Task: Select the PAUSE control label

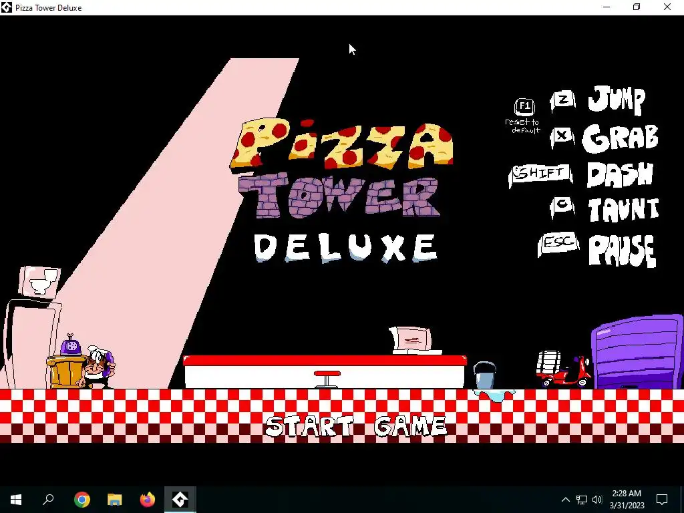Action: click(x=623, y=250)
